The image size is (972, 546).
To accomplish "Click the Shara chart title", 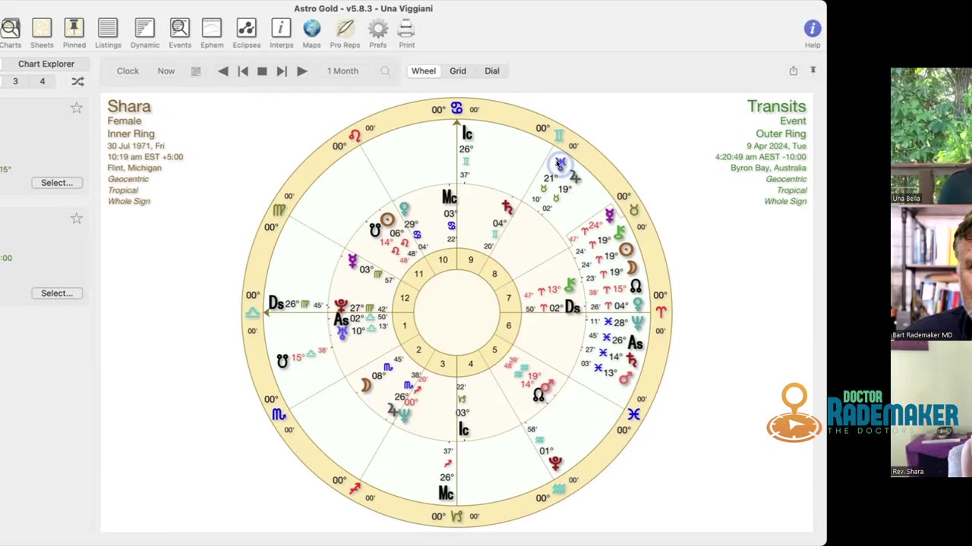I will point(129,106).
